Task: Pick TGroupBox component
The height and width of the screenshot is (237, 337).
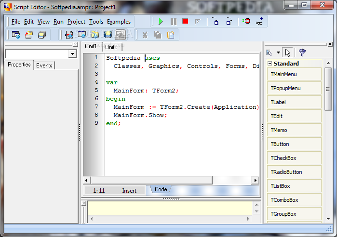Action: click(x=294, y=214)
